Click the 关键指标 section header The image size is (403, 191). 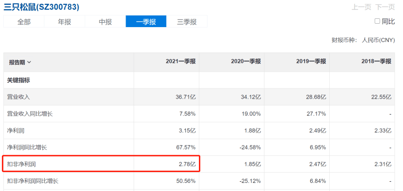(18, 80)
